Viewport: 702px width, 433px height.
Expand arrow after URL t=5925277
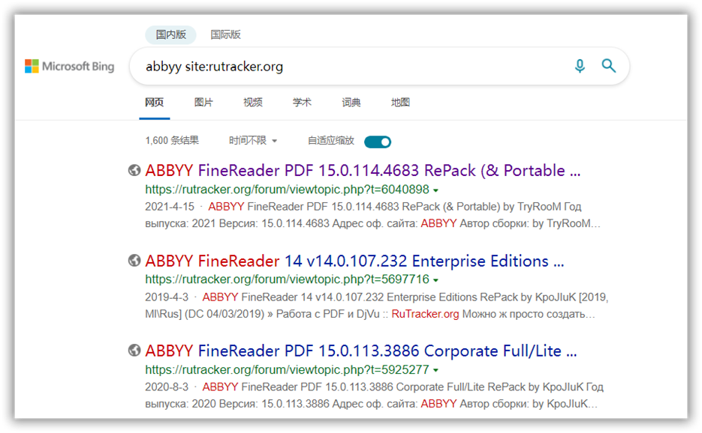coord(435,370)
